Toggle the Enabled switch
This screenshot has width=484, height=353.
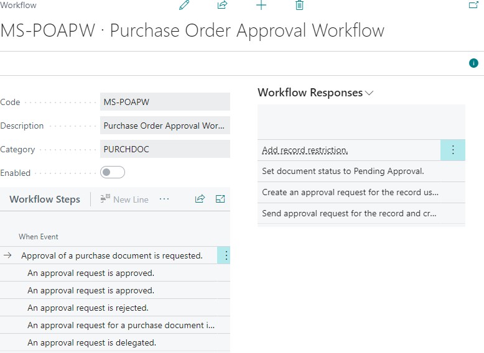click(x=113, y=173)
